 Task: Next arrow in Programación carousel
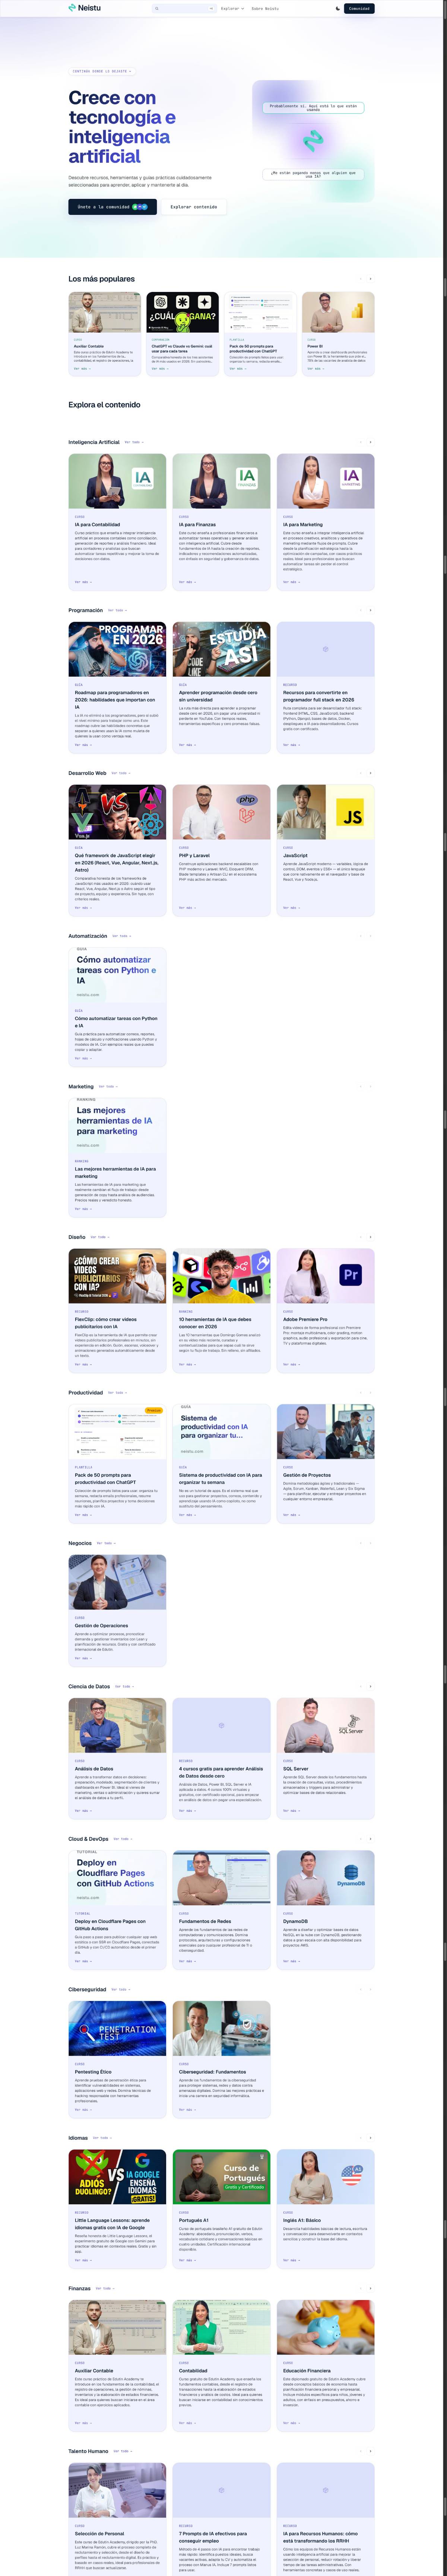click(x=370, y=610)
